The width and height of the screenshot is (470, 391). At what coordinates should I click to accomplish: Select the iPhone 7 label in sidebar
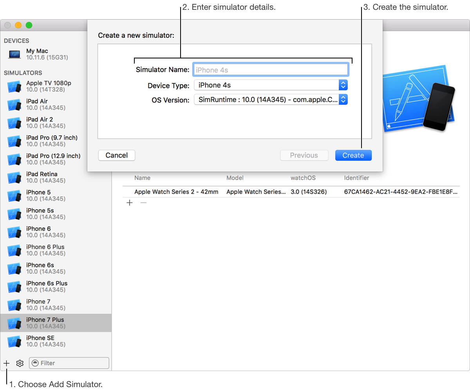click(38, 302)
